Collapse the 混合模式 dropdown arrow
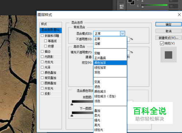Viewport: 182px width, 133px height. tap(123, 34)
